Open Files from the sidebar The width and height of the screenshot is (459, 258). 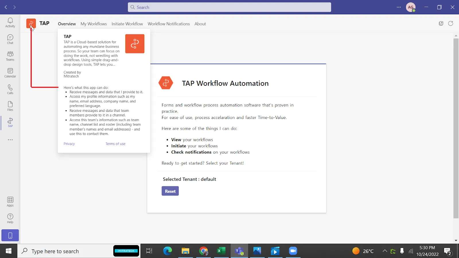10,106
